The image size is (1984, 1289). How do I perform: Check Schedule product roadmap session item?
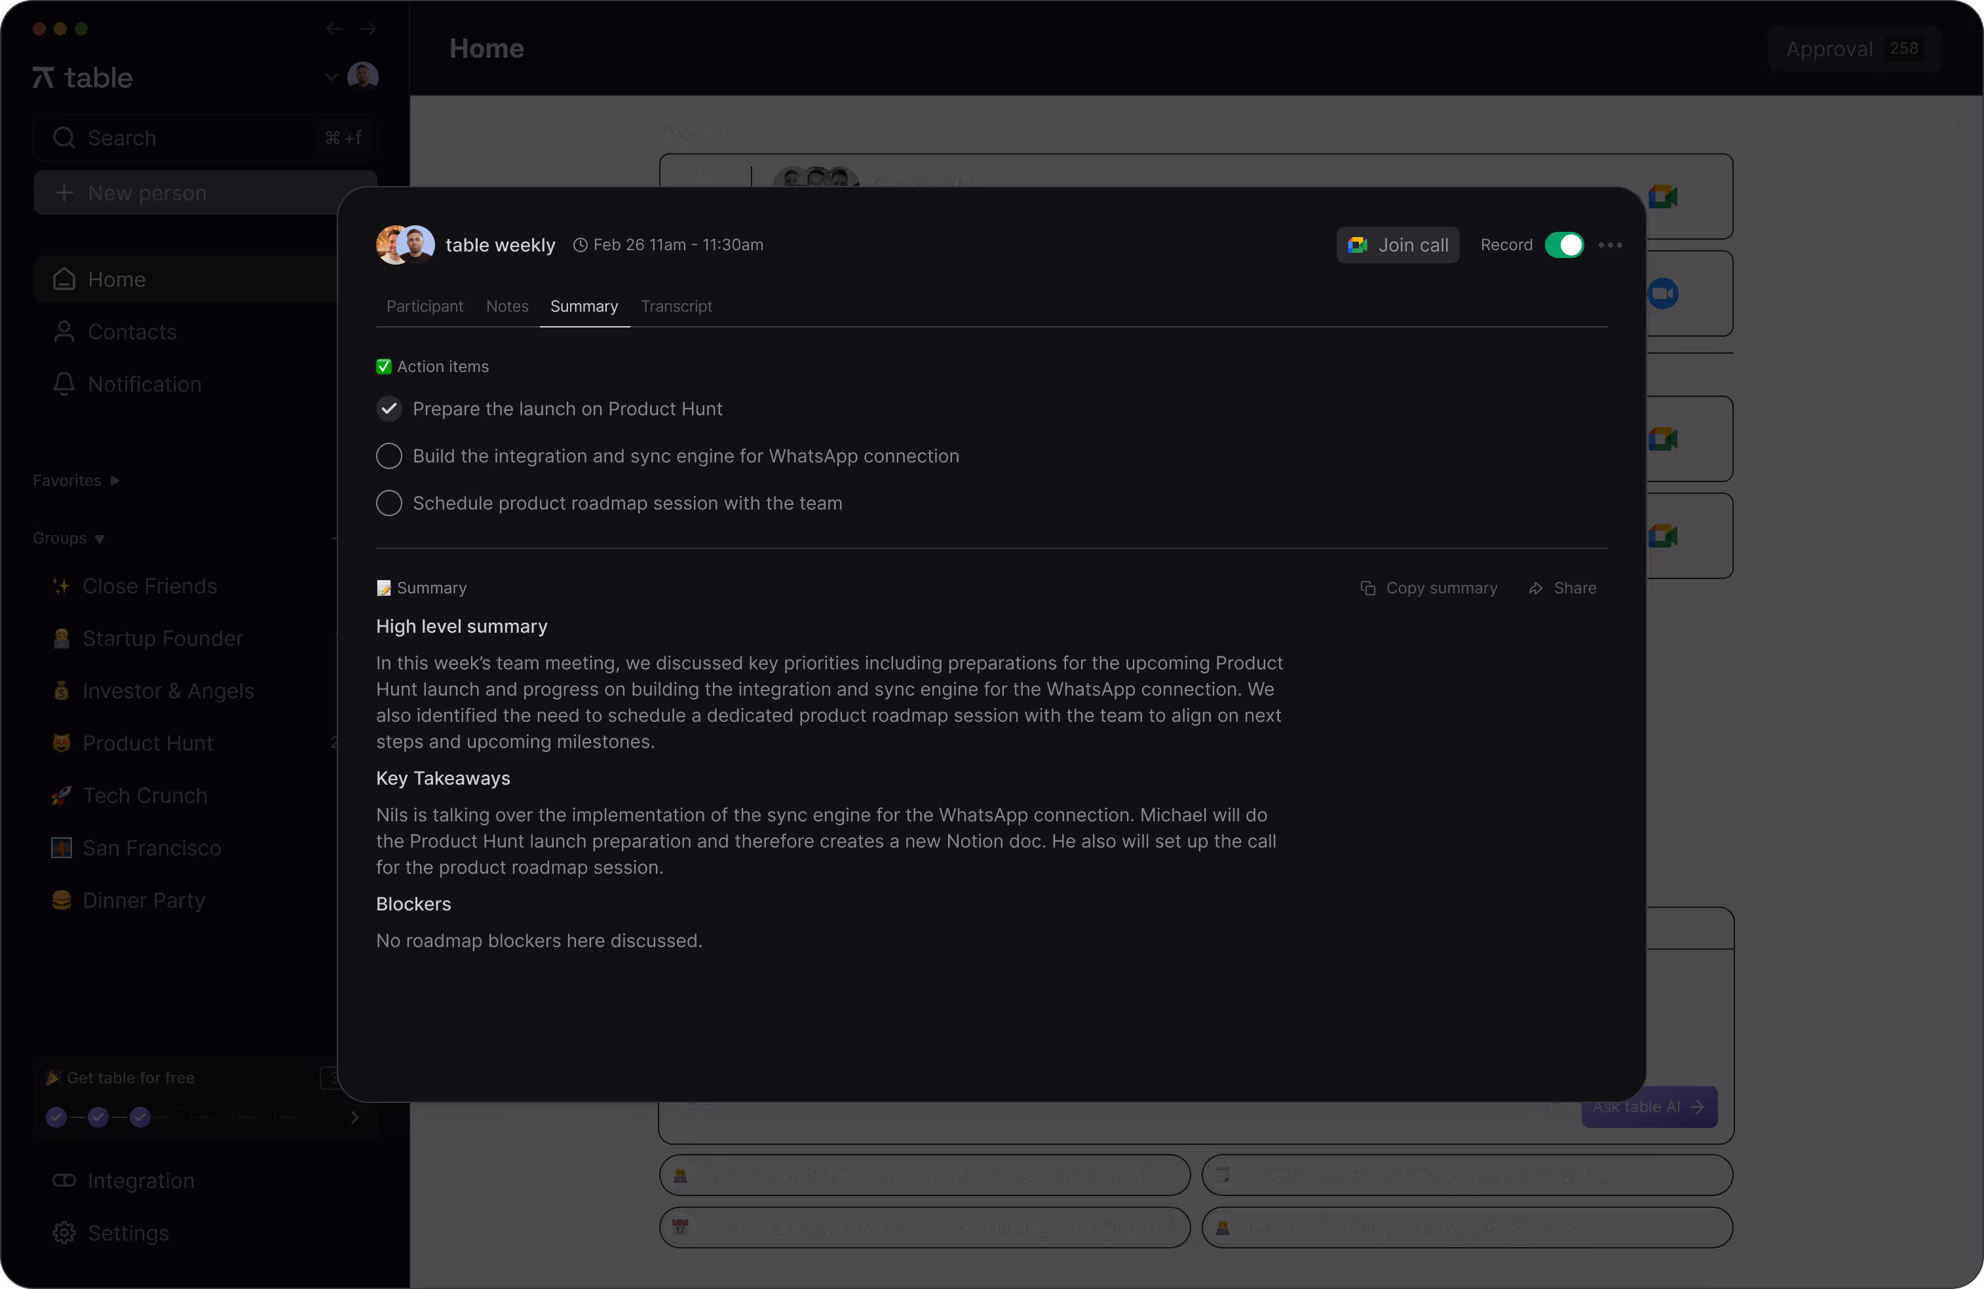click(x=389, y=503)
